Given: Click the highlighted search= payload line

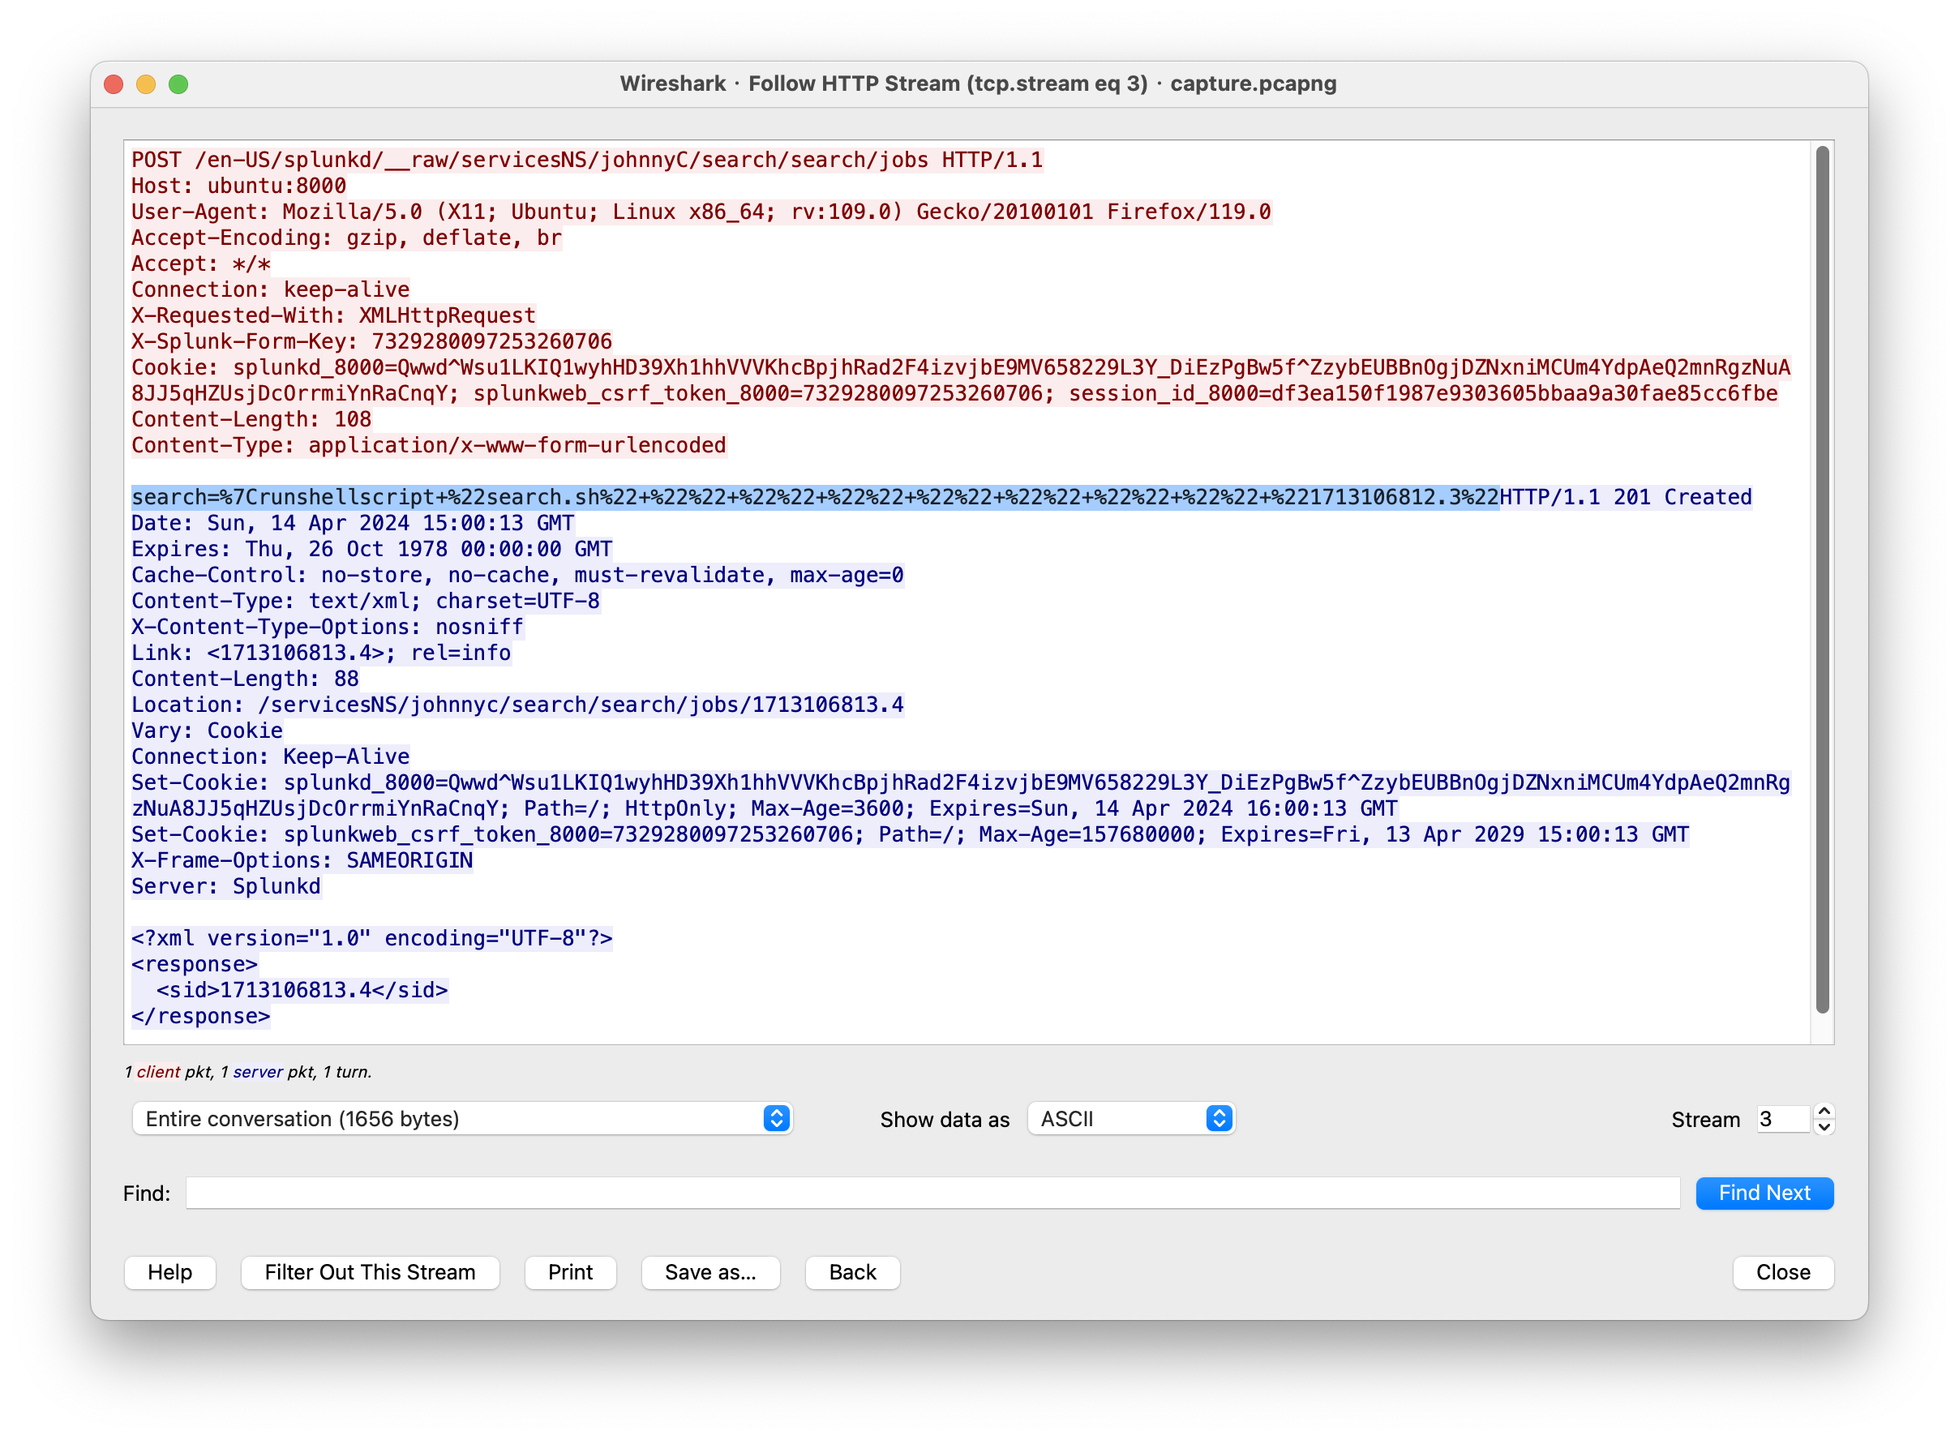Looking at the screenshot, I should (x=814, y=497).
